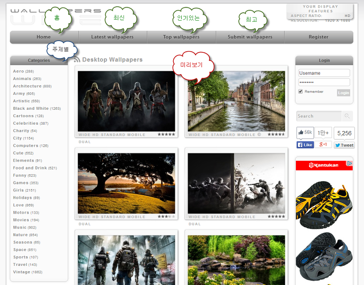Rate the black-and-white soldiers wallpaper stars
364x285 pixels.
[x=276, y=216]
